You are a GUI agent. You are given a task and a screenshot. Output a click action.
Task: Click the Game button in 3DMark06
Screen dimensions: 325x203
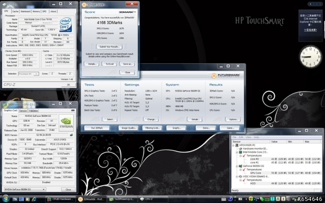tap(230, 128)
